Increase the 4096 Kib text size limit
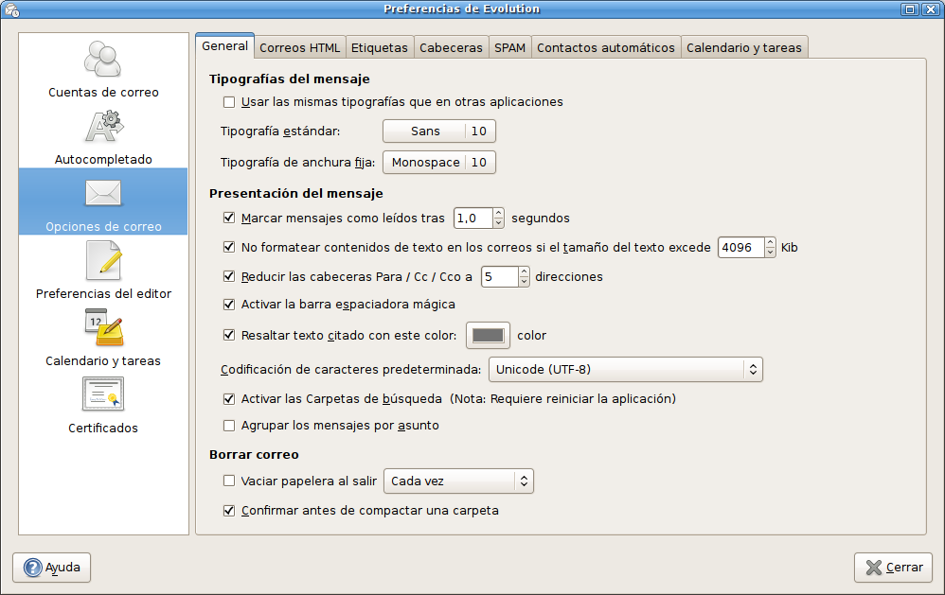Viewport: 945px width, 595px height. tap(770, 242)
